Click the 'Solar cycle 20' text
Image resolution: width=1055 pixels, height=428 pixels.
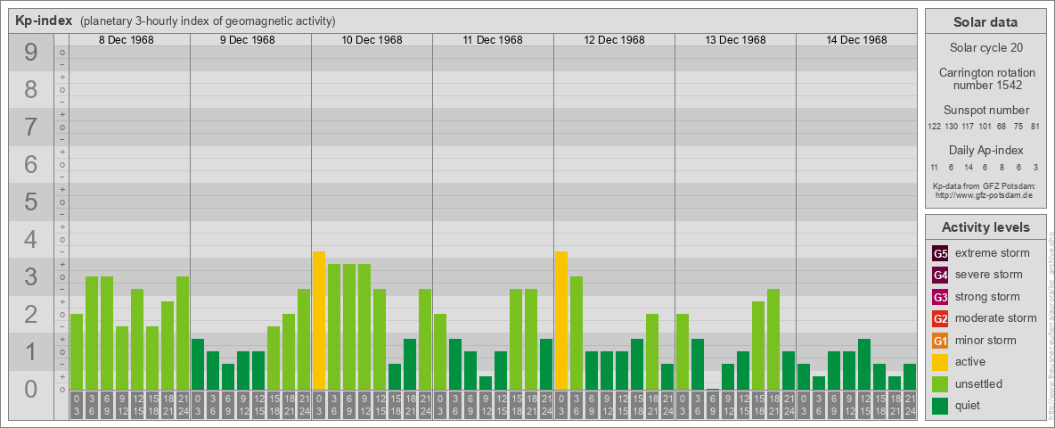click(985, 48)
